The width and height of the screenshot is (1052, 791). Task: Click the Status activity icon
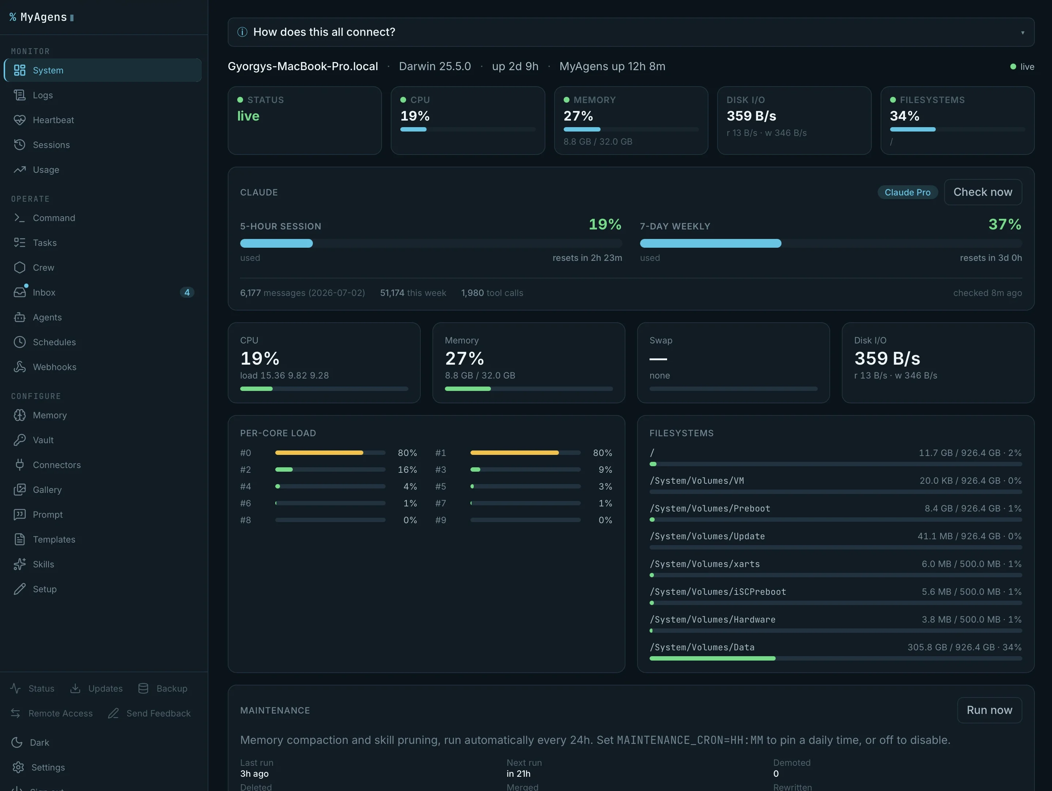click(16, 688)
